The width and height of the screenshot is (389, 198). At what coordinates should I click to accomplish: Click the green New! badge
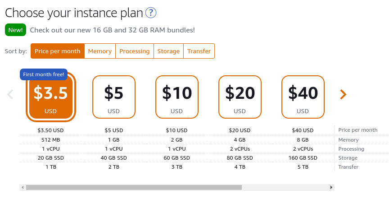click(15, 30)
